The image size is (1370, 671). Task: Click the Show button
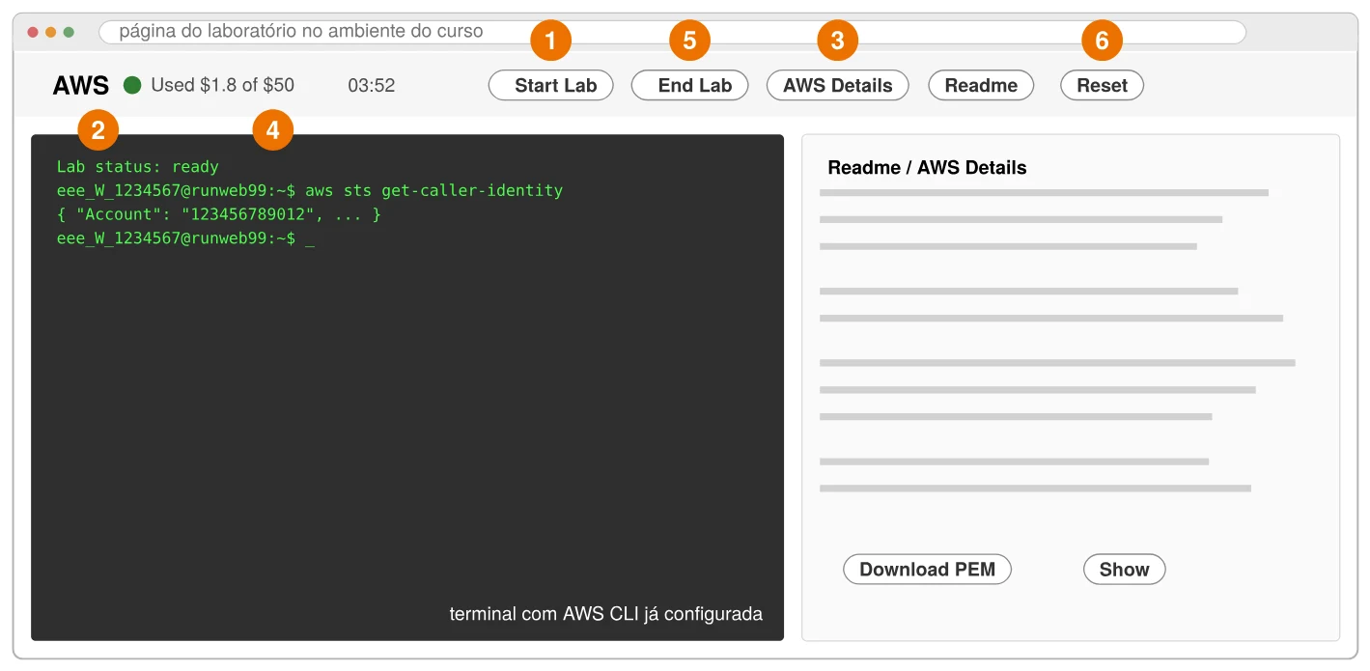[1124, 570]
